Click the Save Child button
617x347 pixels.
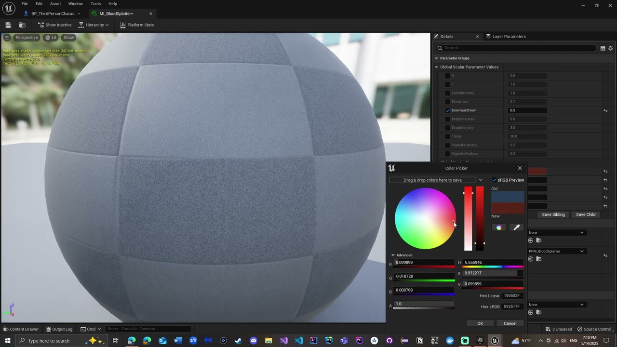[586, 214]
